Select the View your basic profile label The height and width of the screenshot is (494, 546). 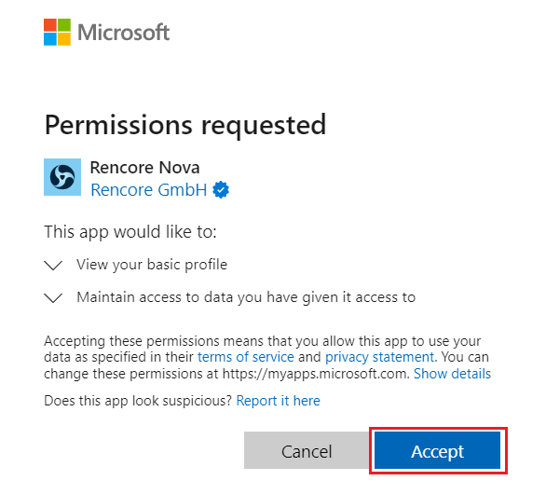152,265
